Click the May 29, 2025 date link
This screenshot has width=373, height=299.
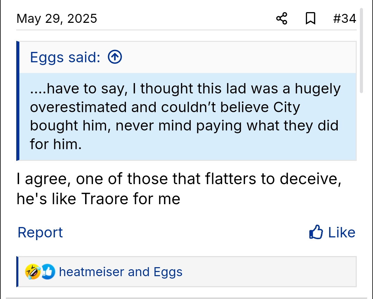point(57,19)
